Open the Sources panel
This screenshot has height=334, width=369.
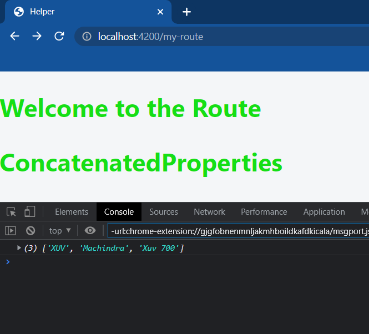pos(164,212)
